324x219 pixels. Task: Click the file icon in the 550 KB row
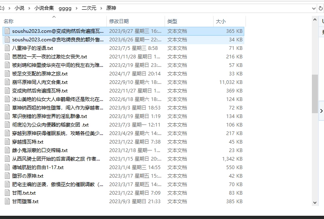click(7, 167)
